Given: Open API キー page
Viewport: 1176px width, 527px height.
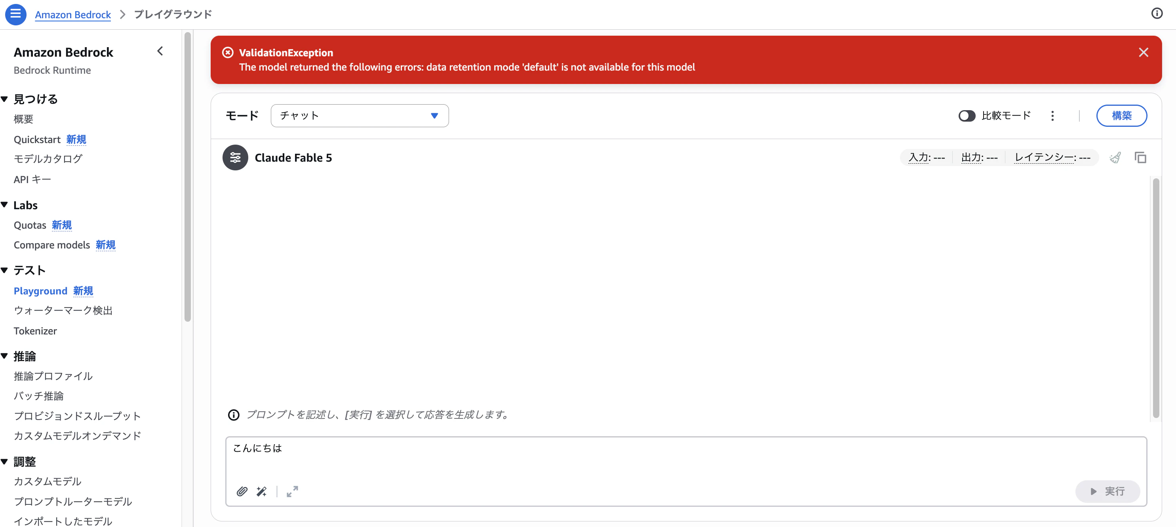Looking at the screenshot, I should point(32,179).
